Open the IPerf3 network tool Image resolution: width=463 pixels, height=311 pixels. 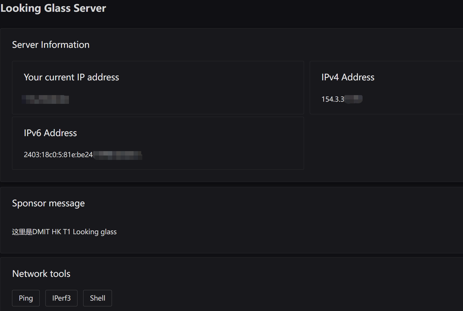pos(61,298)
